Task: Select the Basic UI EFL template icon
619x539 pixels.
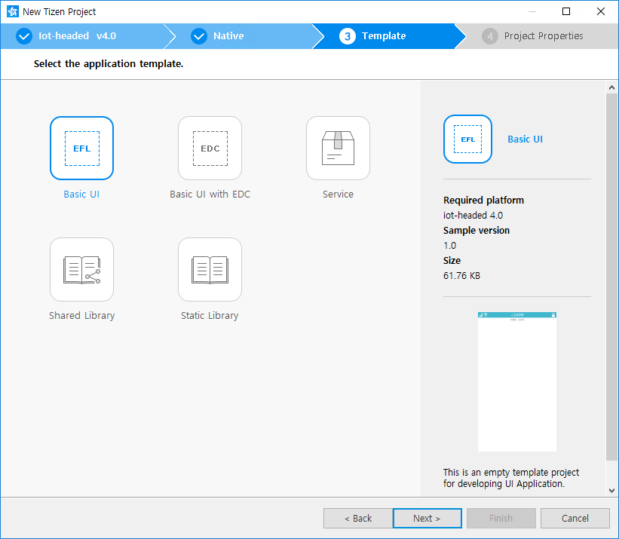Action: [81, 149]
